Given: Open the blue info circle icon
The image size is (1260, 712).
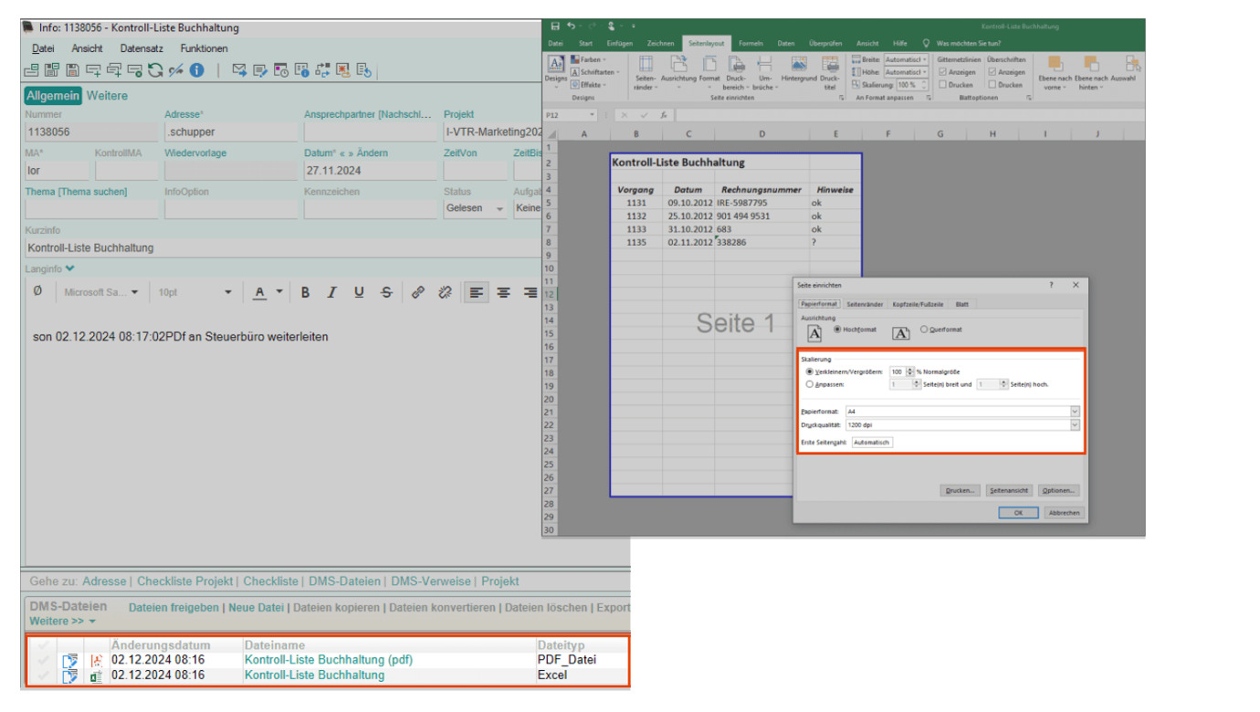Looking at the screenshot, I should tap(196, 70).
